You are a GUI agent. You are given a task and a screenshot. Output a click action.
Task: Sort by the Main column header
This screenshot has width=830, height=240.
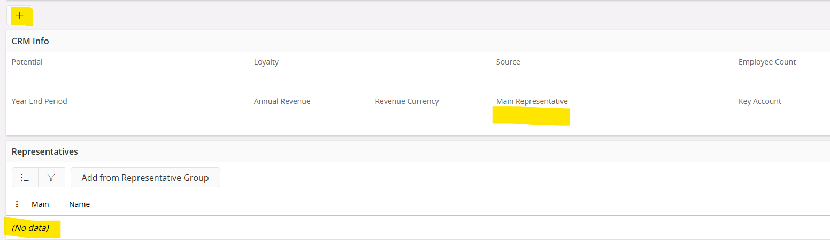40,204
